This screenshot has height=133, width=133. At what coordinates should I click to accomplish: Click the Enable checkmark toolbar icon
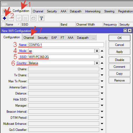point(19,18)
